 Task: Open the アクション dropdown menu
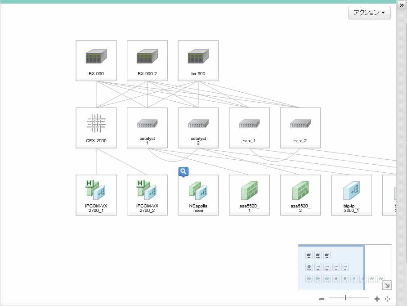[x=369, y=13]
